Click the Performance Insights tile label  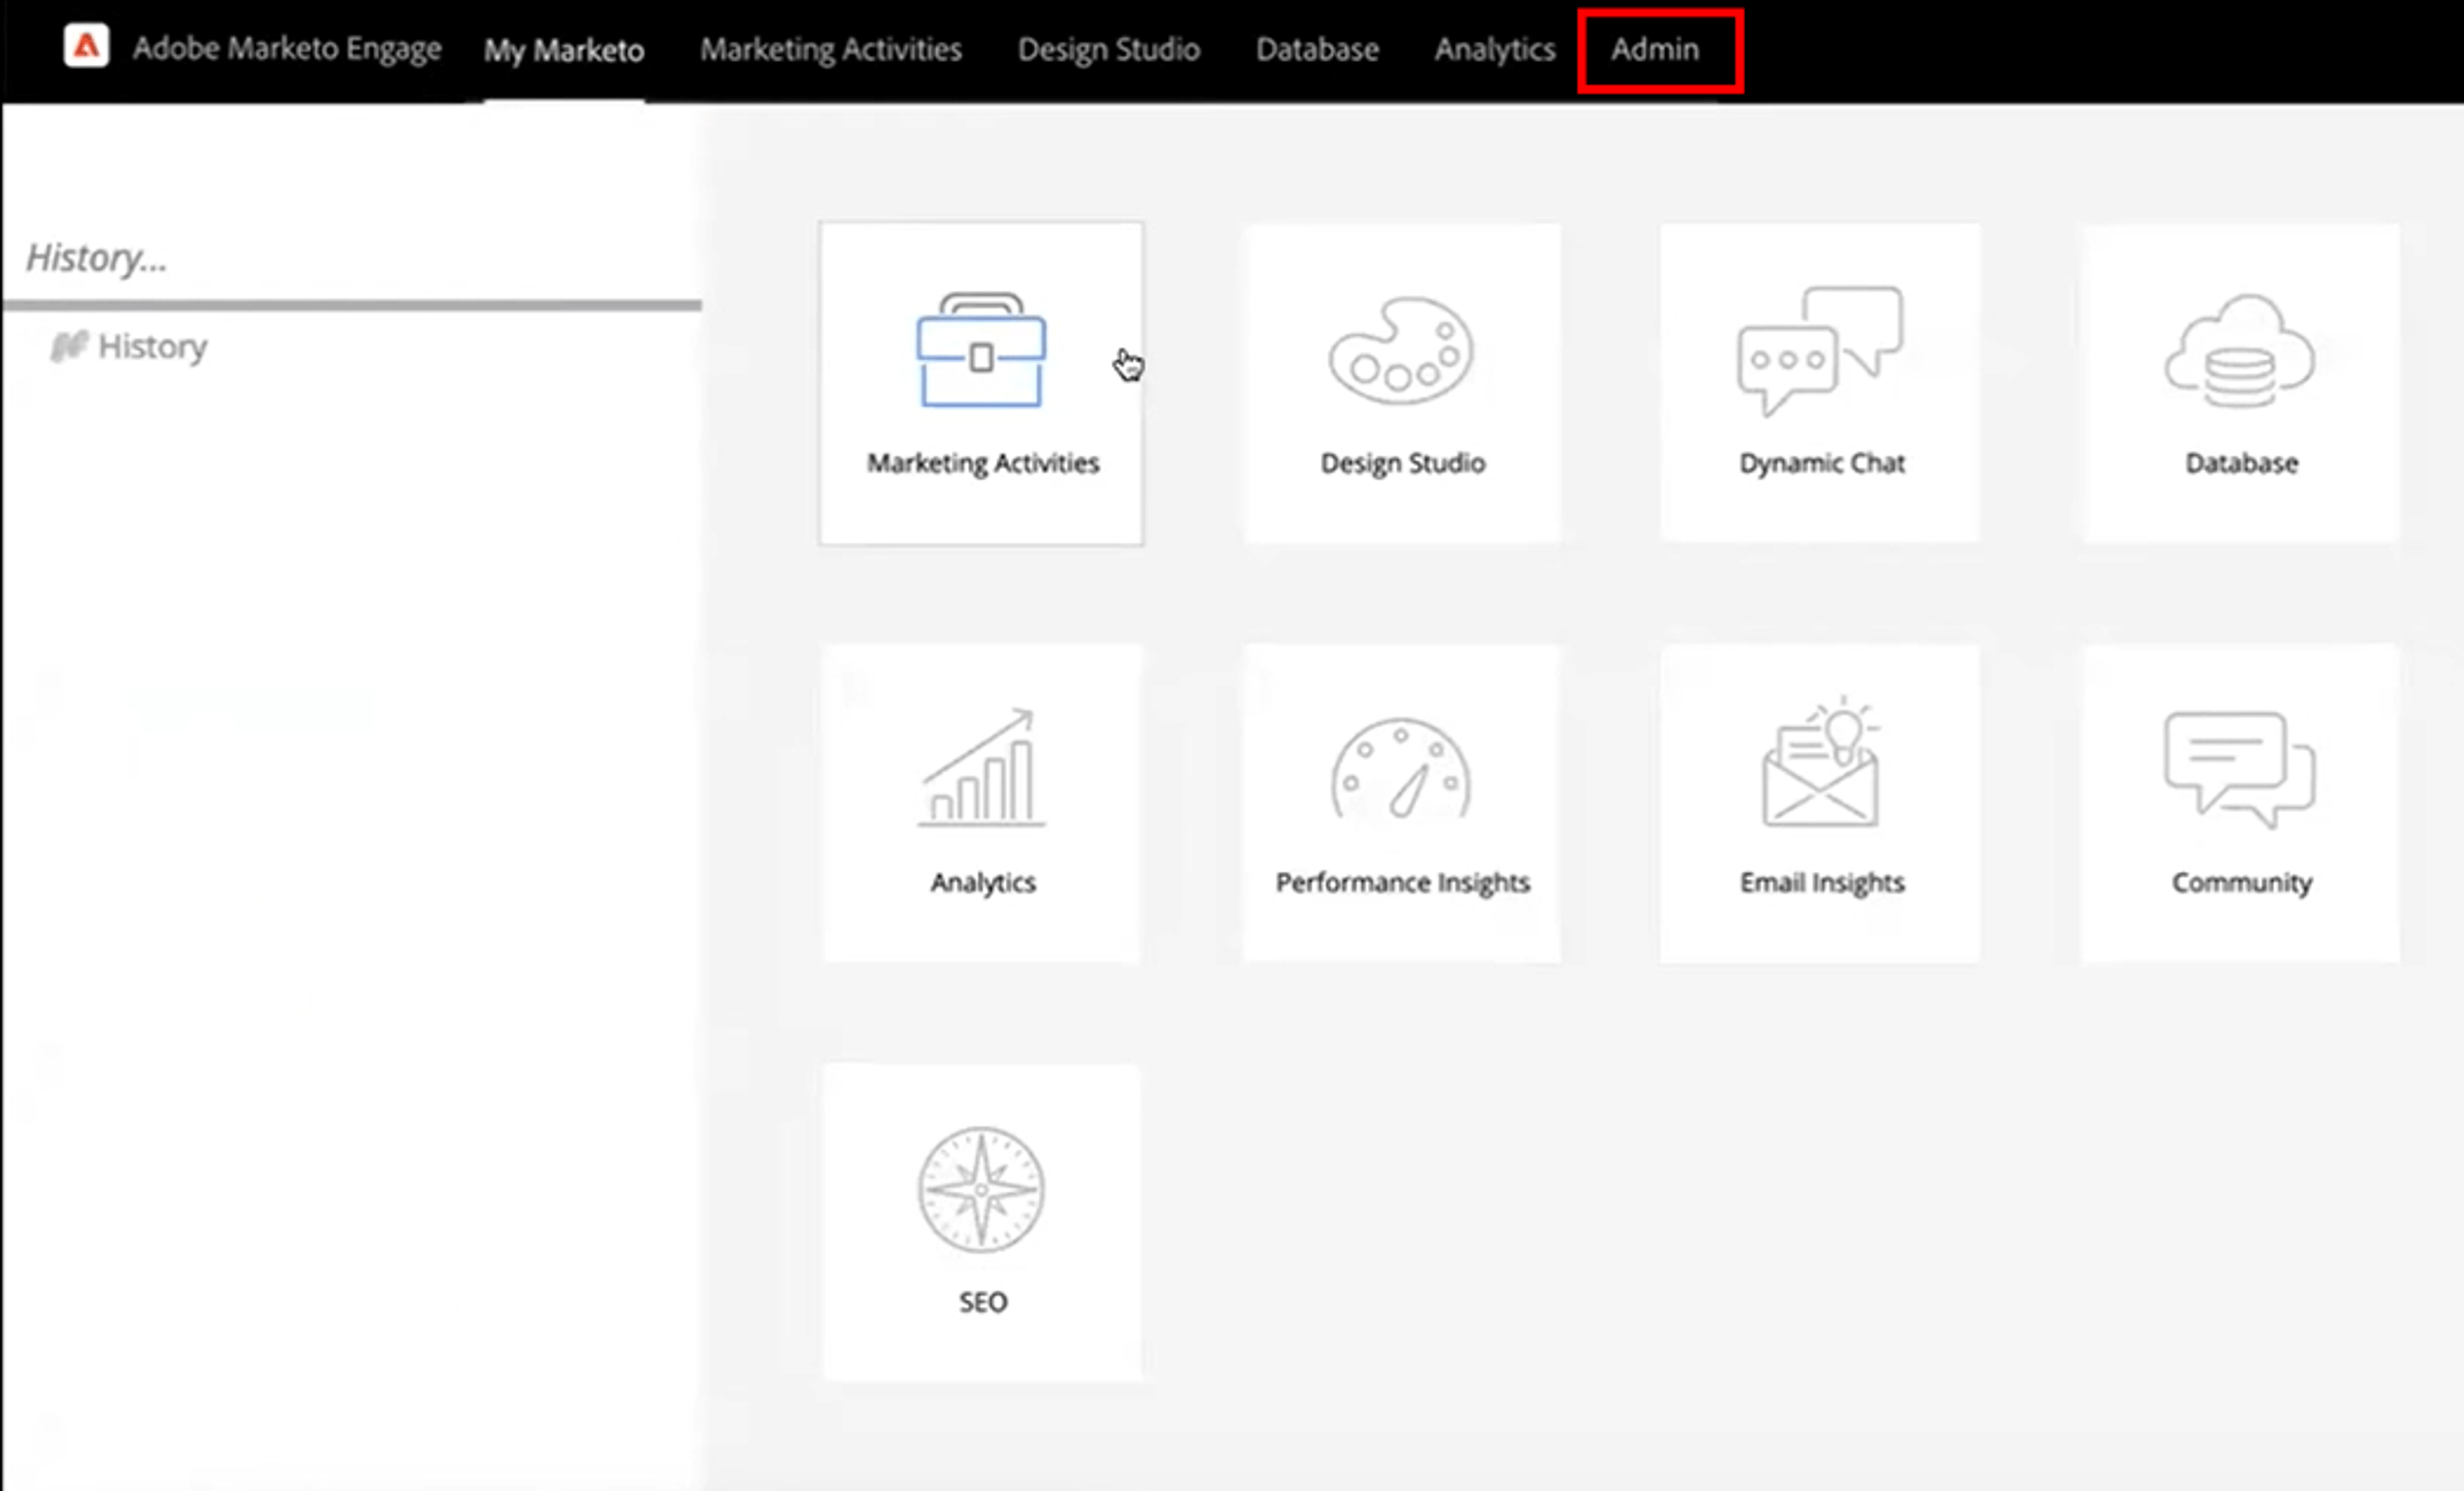[x=1403, y=882]
